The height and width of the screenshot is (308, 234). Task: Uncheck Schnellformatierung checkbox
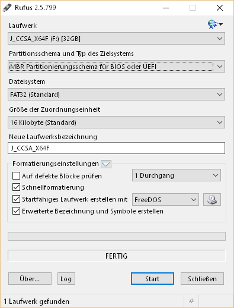coord(16,187)
